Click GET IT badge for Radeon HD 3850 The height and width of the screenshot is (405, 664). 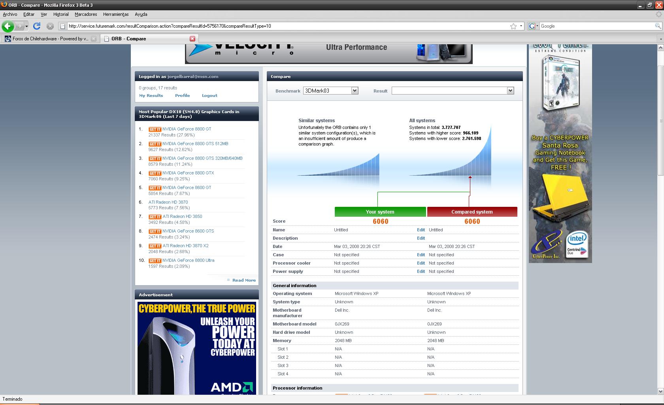coord(155,217)
